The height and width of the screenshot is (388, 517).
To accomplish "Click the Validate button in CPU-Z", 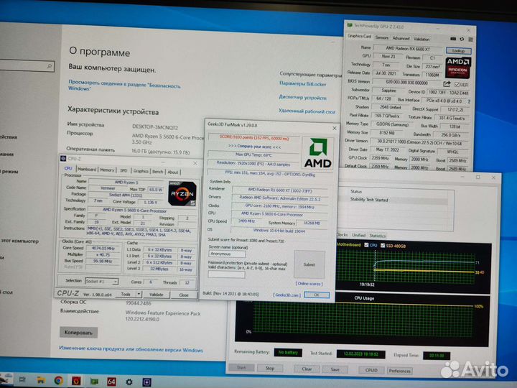I will coord(157,295).
